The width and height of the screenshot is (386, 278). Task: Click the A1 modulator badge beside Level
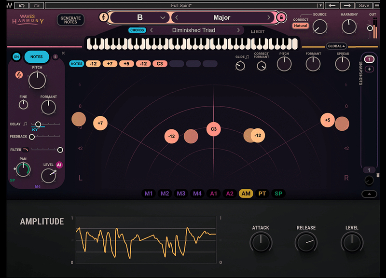tap(59, 165)
